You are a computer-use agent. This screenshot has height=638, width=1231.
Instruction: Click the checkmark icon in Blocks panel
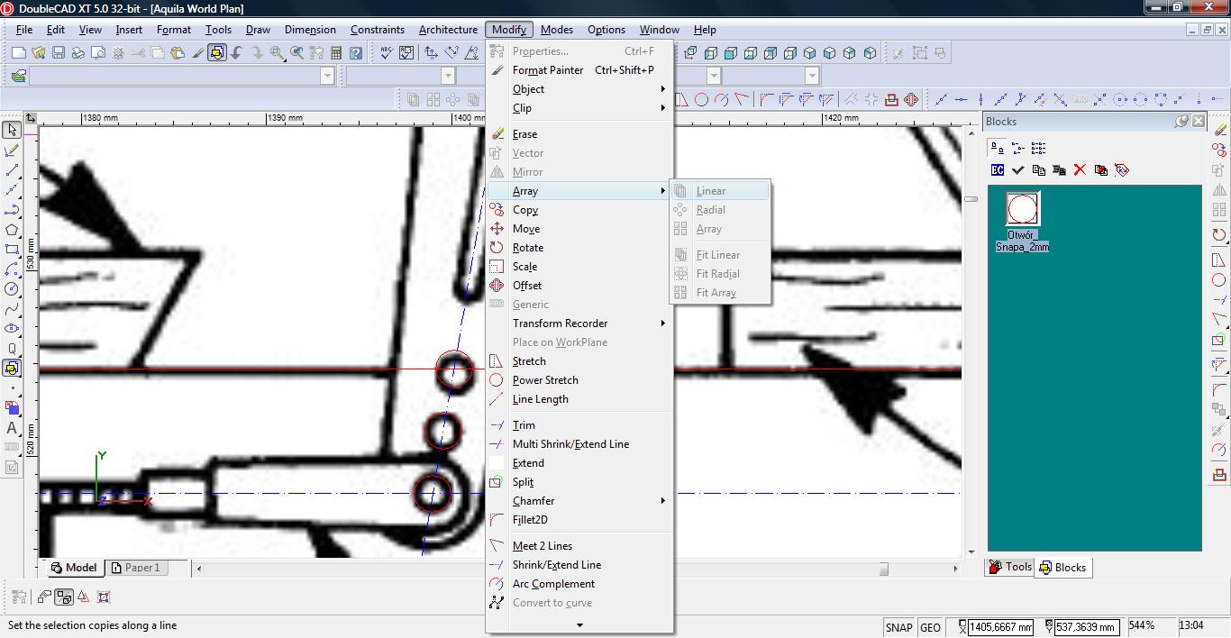click(1017, 169)
